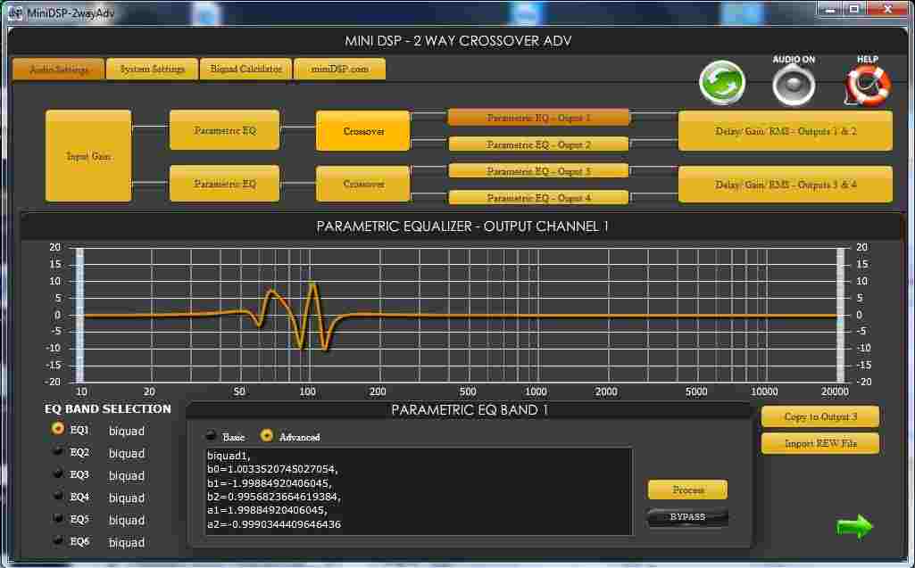915x568 pixels.
Task: Click the green synchronize refresh icon
Action: (722, 83)
